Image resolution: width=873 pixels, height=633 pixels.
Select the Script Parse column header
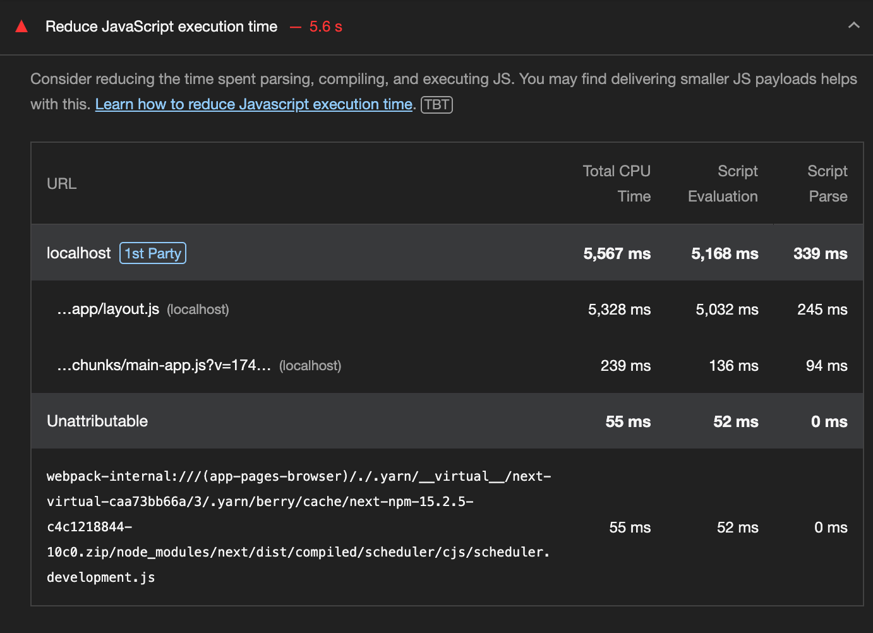click(x=827, y=184)
